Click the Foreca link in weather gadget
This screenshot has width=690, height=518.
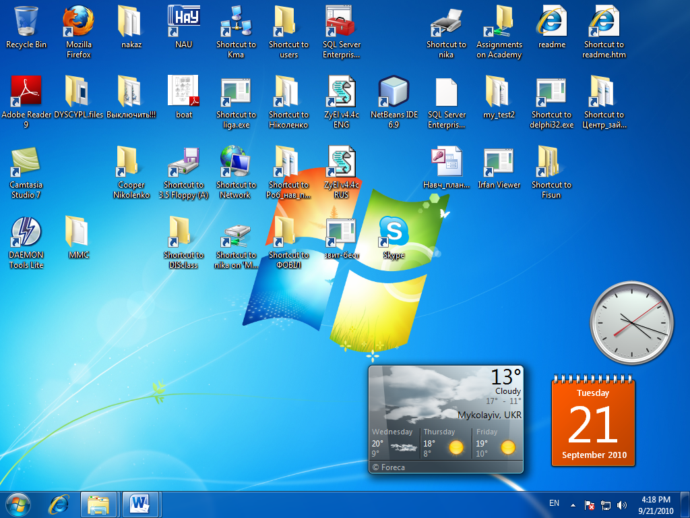point(389,467)
